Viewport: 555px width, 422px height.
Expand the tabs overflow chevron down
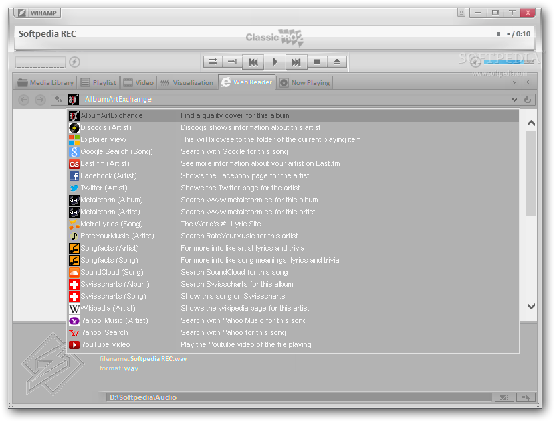pos(514,82)
